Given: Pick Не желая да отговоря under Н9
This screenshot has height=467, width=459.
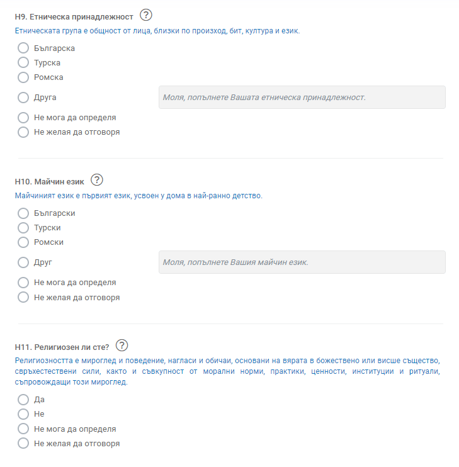Looking at the screenshot, I should [x=23, y=132].
